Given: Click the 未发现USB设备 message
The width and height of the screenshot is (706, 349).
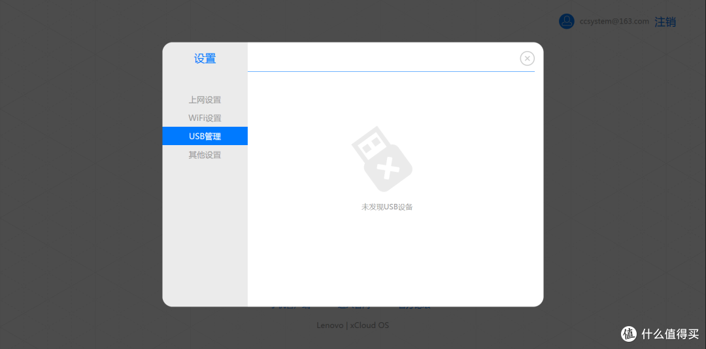Looking at the screenshot, I should [387, 207].
